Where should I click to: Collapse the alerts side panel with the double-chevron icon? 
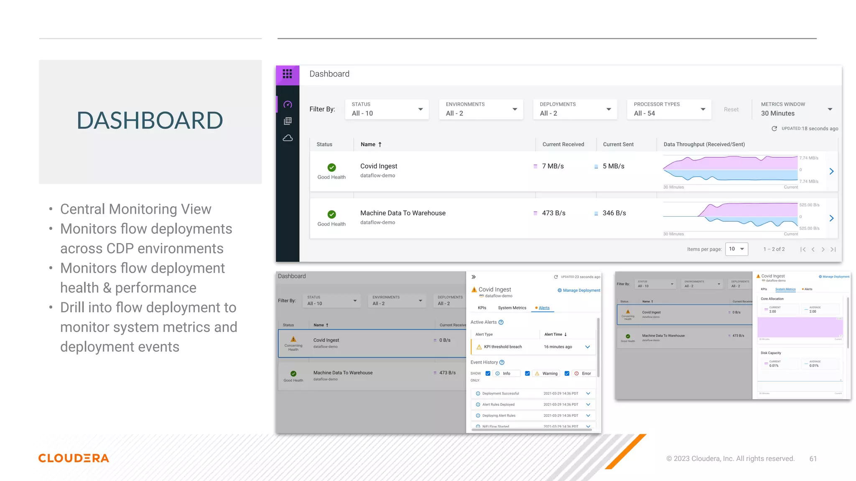click(474, 277)
